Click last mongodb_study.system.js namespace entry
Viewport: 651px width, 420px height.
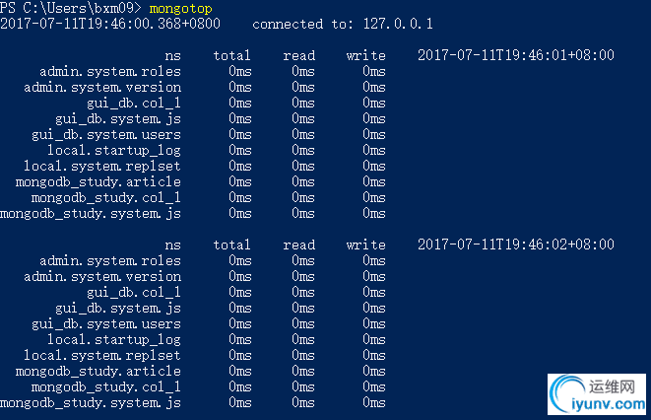point(91,403)
